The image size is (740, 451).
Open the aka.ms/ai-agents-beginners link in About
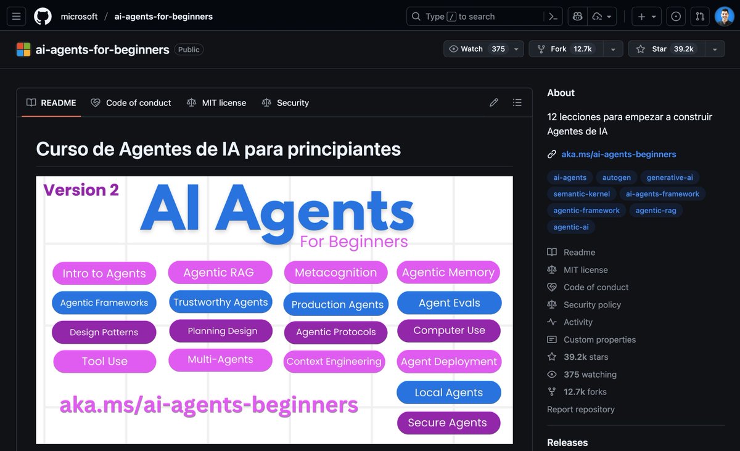[619, 154]
